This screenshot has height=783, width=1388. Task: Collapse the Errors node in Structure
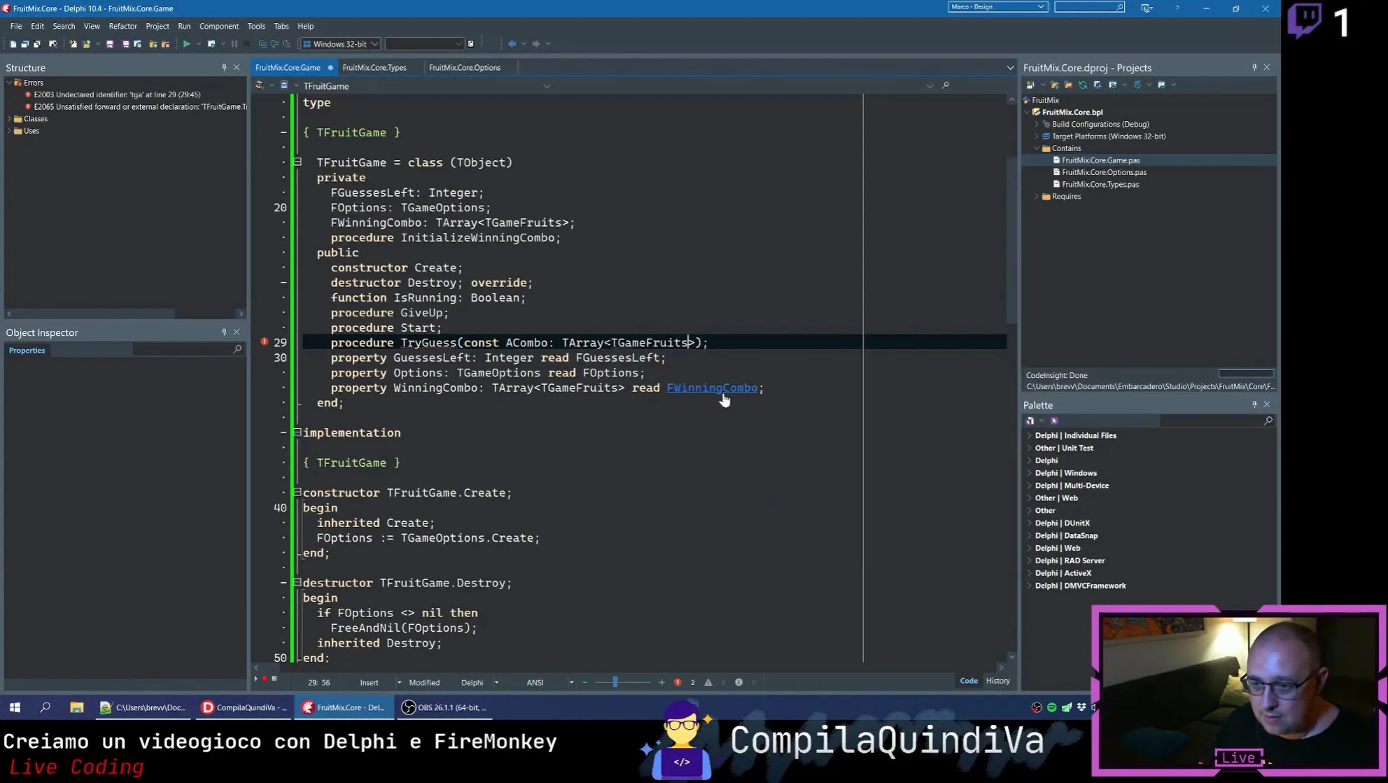click(9, 83)
